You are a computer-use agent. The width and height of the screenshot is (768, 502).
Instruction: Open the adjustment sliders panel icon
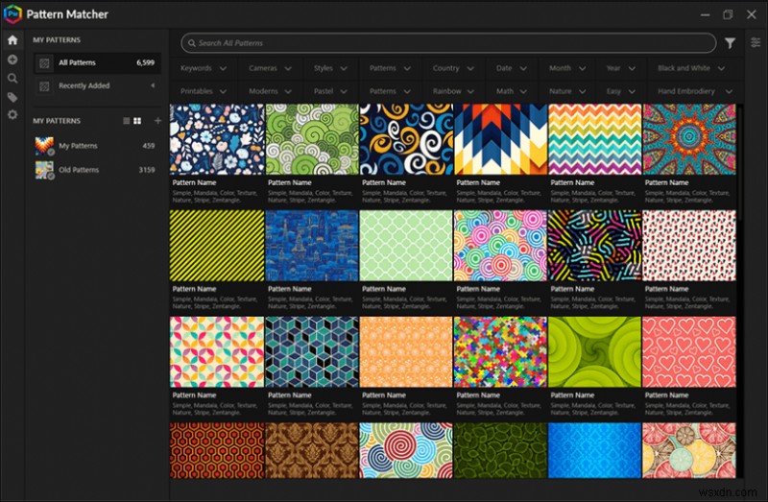tap(756, 43)
